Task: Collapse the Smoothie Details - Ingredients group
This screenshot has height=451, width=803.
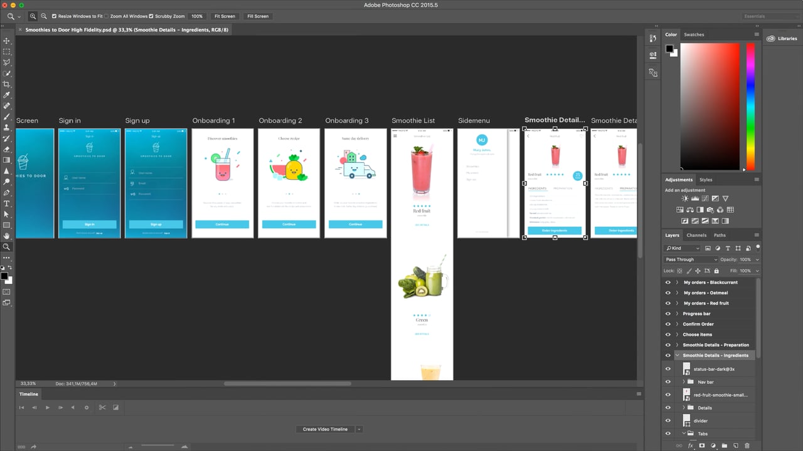Action: point(677,355)
